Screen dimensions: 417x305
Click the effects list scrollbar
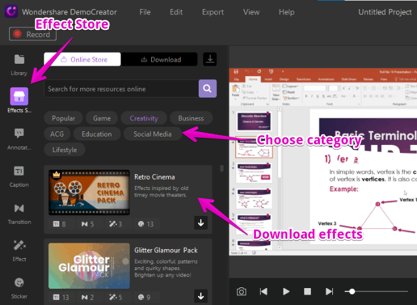point(222,168)
